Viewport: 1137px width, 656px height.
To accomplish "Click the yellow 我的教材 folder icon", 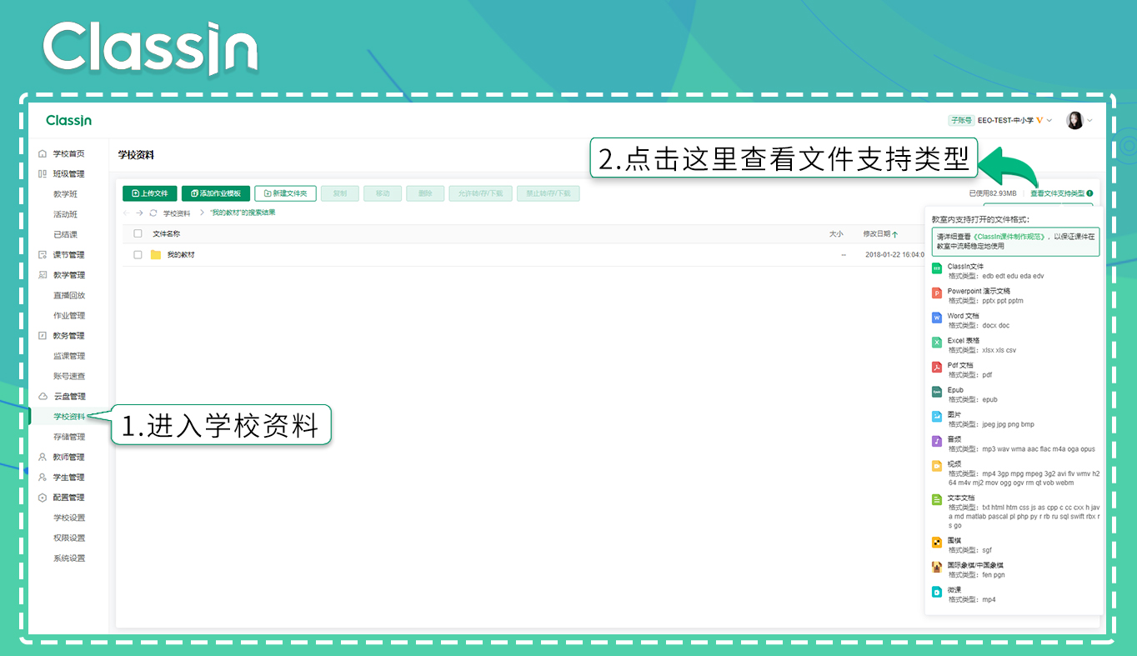I will (x=156, y=255).
